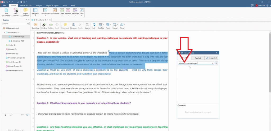Create a new Quotation from selection
This screenshot has height=131, width=271.
pyautogui.click(x=35, y=26)
